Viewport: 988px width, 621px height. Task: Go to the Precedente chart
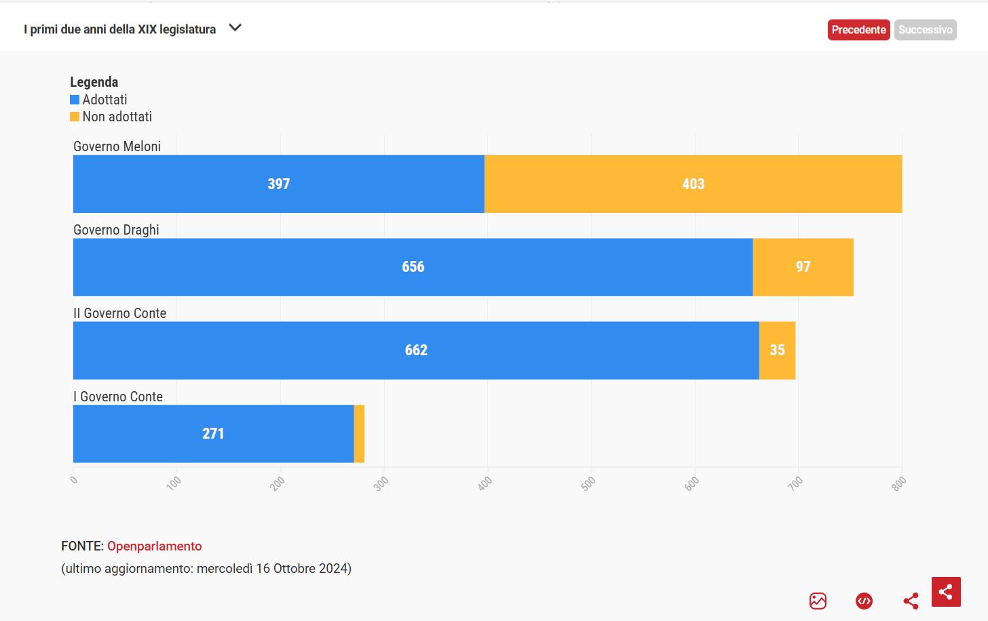pyautogui.click(x=858, y=30)
